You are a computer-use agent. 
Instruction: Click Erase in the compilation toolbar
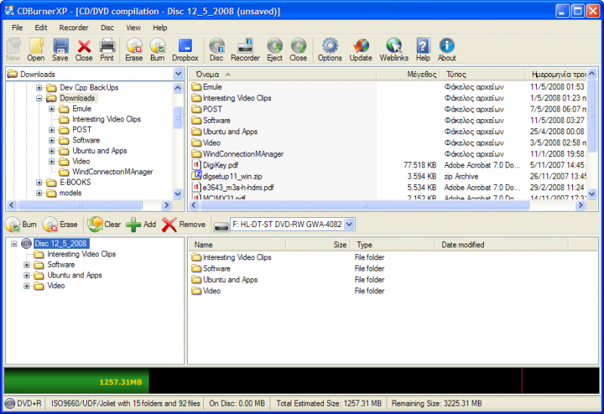(x=60, y=224)
